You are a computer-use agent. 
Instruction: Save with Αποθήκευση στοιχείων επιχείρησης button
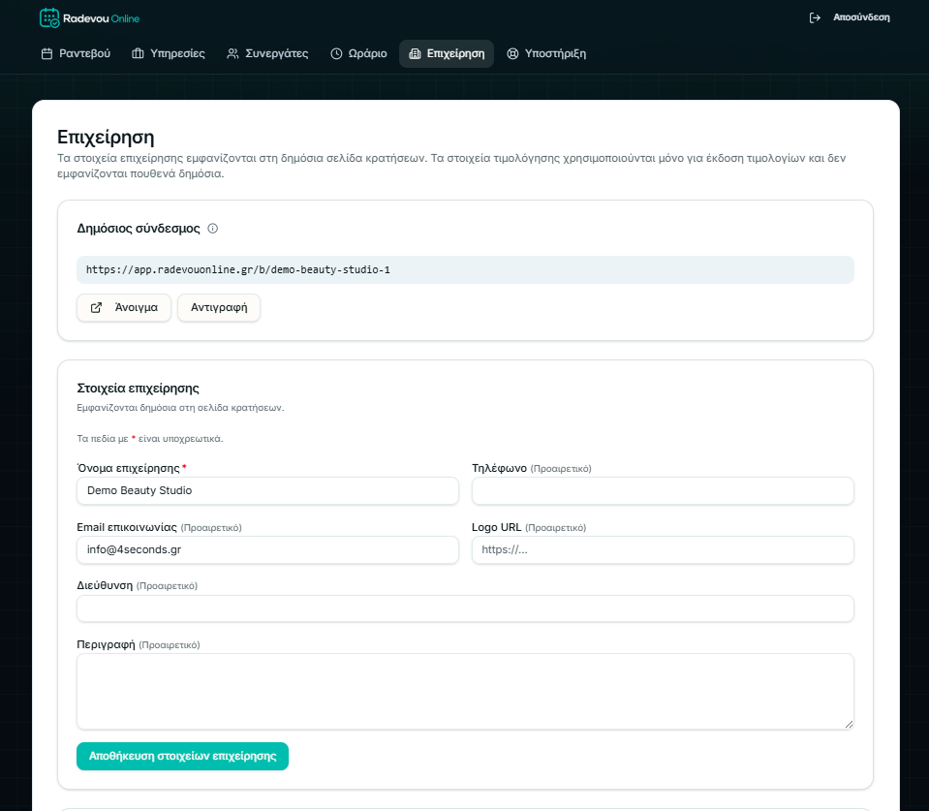point(182,756)
